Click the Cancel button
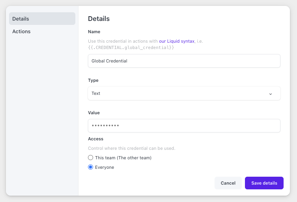 click(228, 183)
